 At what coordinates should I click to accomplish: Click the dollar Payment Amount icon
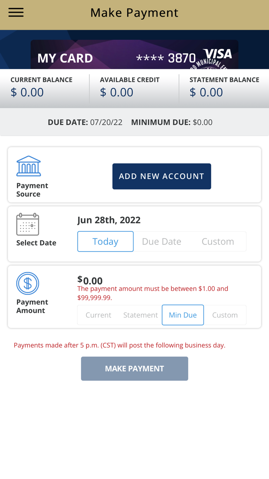tap(28, 283)
